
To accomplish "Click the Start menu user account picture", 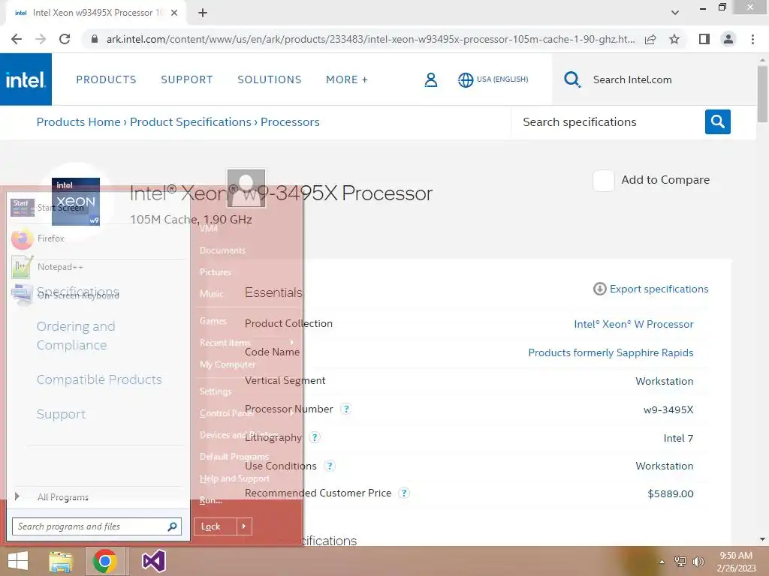I will [x=246, y=188].
